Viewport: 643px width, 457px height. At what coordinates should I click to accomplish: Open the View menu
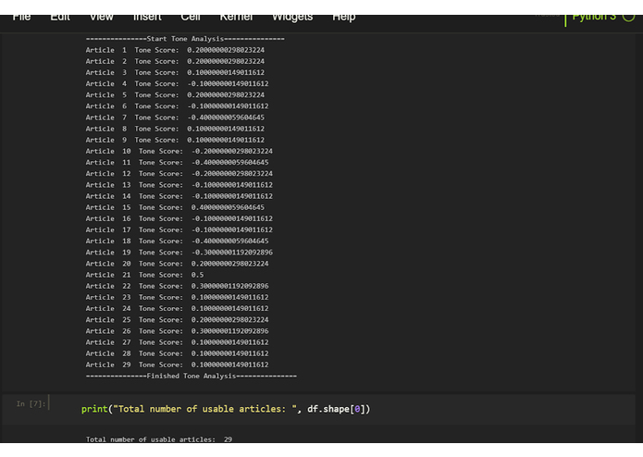click(x=101, y=18)
